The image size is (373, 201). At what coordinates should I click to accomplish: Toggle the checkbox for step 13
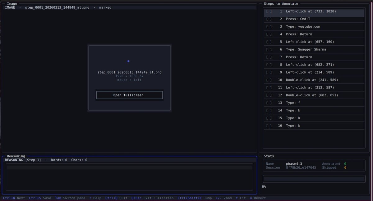point(269,103)
